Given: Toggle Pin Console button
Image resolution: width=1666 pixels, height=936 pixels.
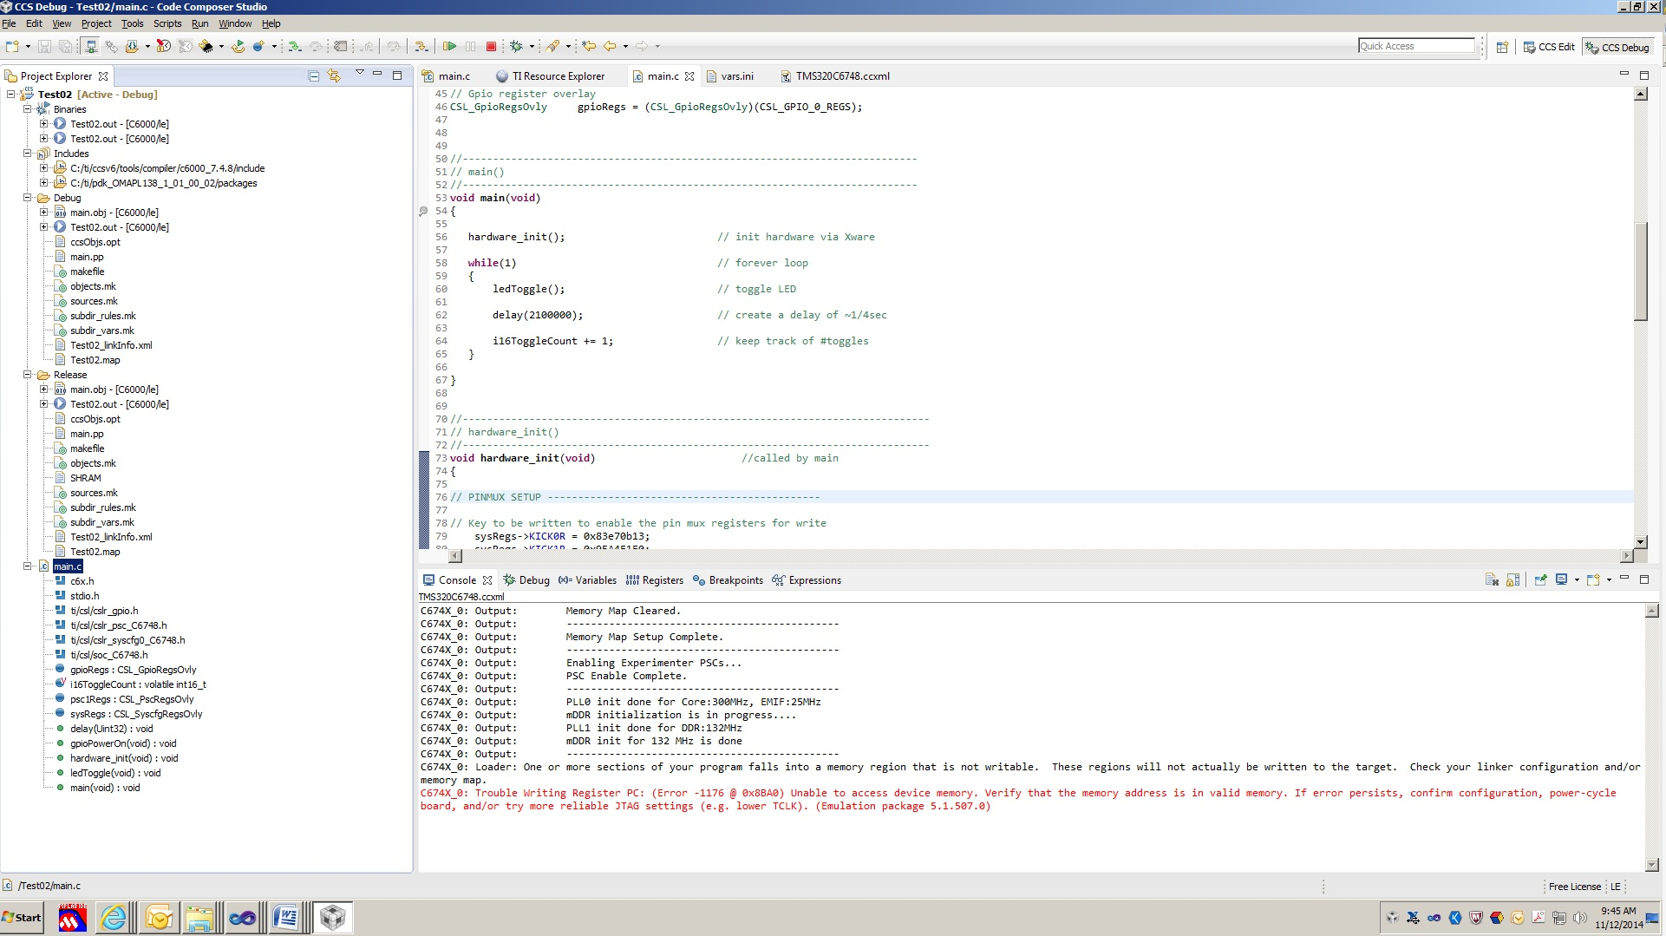Looking at the screenshot, I should (1540, 579).
